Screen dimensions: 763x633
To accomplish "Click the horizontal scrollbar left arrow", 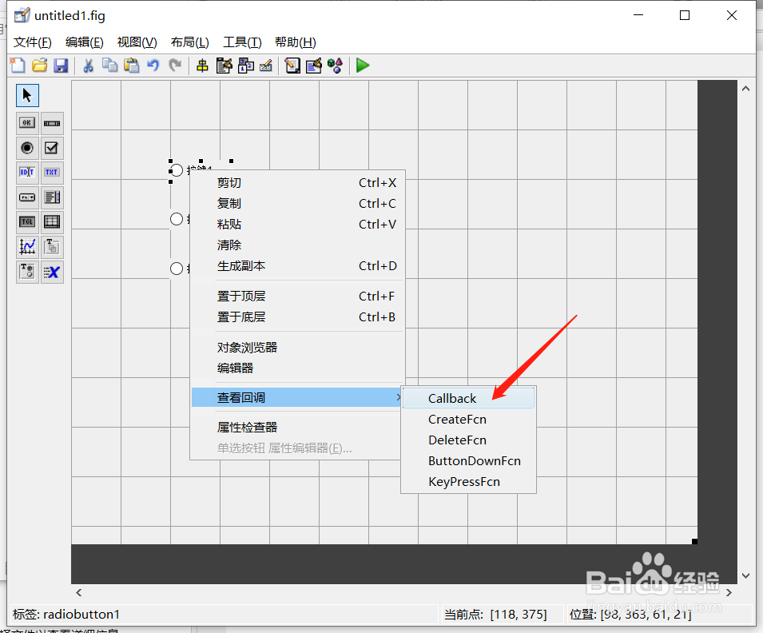I will tap(79, 592).
